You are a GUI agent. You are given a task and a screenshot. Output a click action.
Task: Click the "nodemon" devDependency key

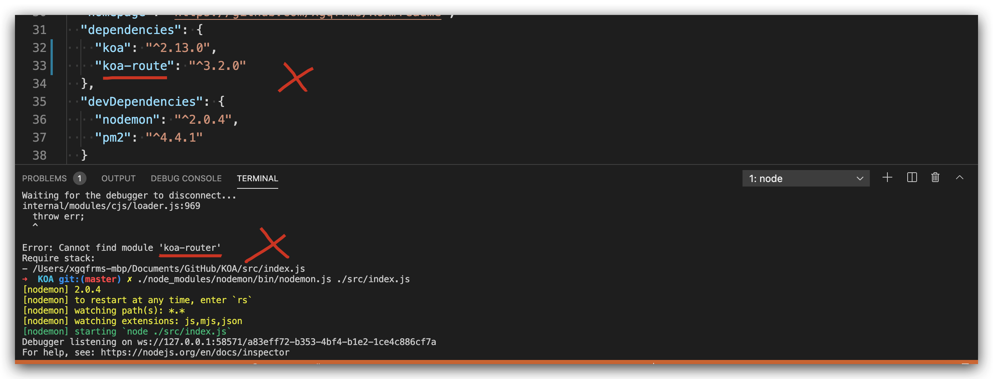tap(127, 120)
